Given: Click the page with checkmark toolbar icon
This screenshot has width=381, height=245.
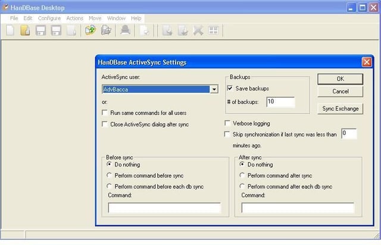Looking at the screenshot, I should click(145, 30).
